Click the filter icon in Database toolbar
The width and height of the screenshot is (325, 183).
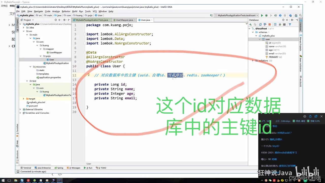[x=290, y=24]
